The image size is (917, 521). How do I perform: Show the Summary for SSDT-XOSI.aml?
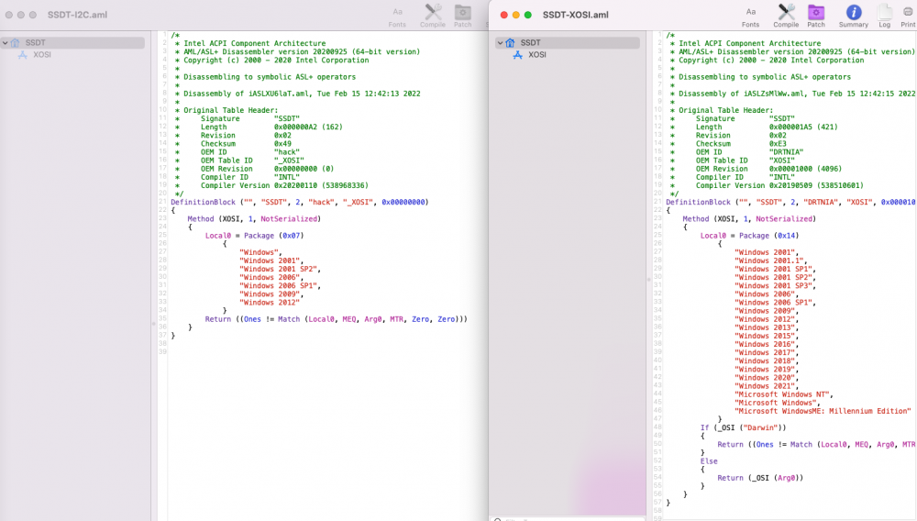click(x=853, y=17)
